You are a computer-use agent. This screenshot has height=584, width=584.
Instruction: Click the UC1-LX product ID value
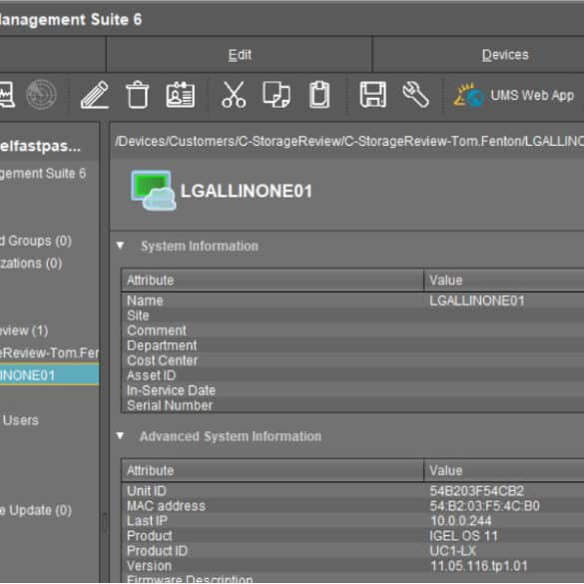coord(452,551)
